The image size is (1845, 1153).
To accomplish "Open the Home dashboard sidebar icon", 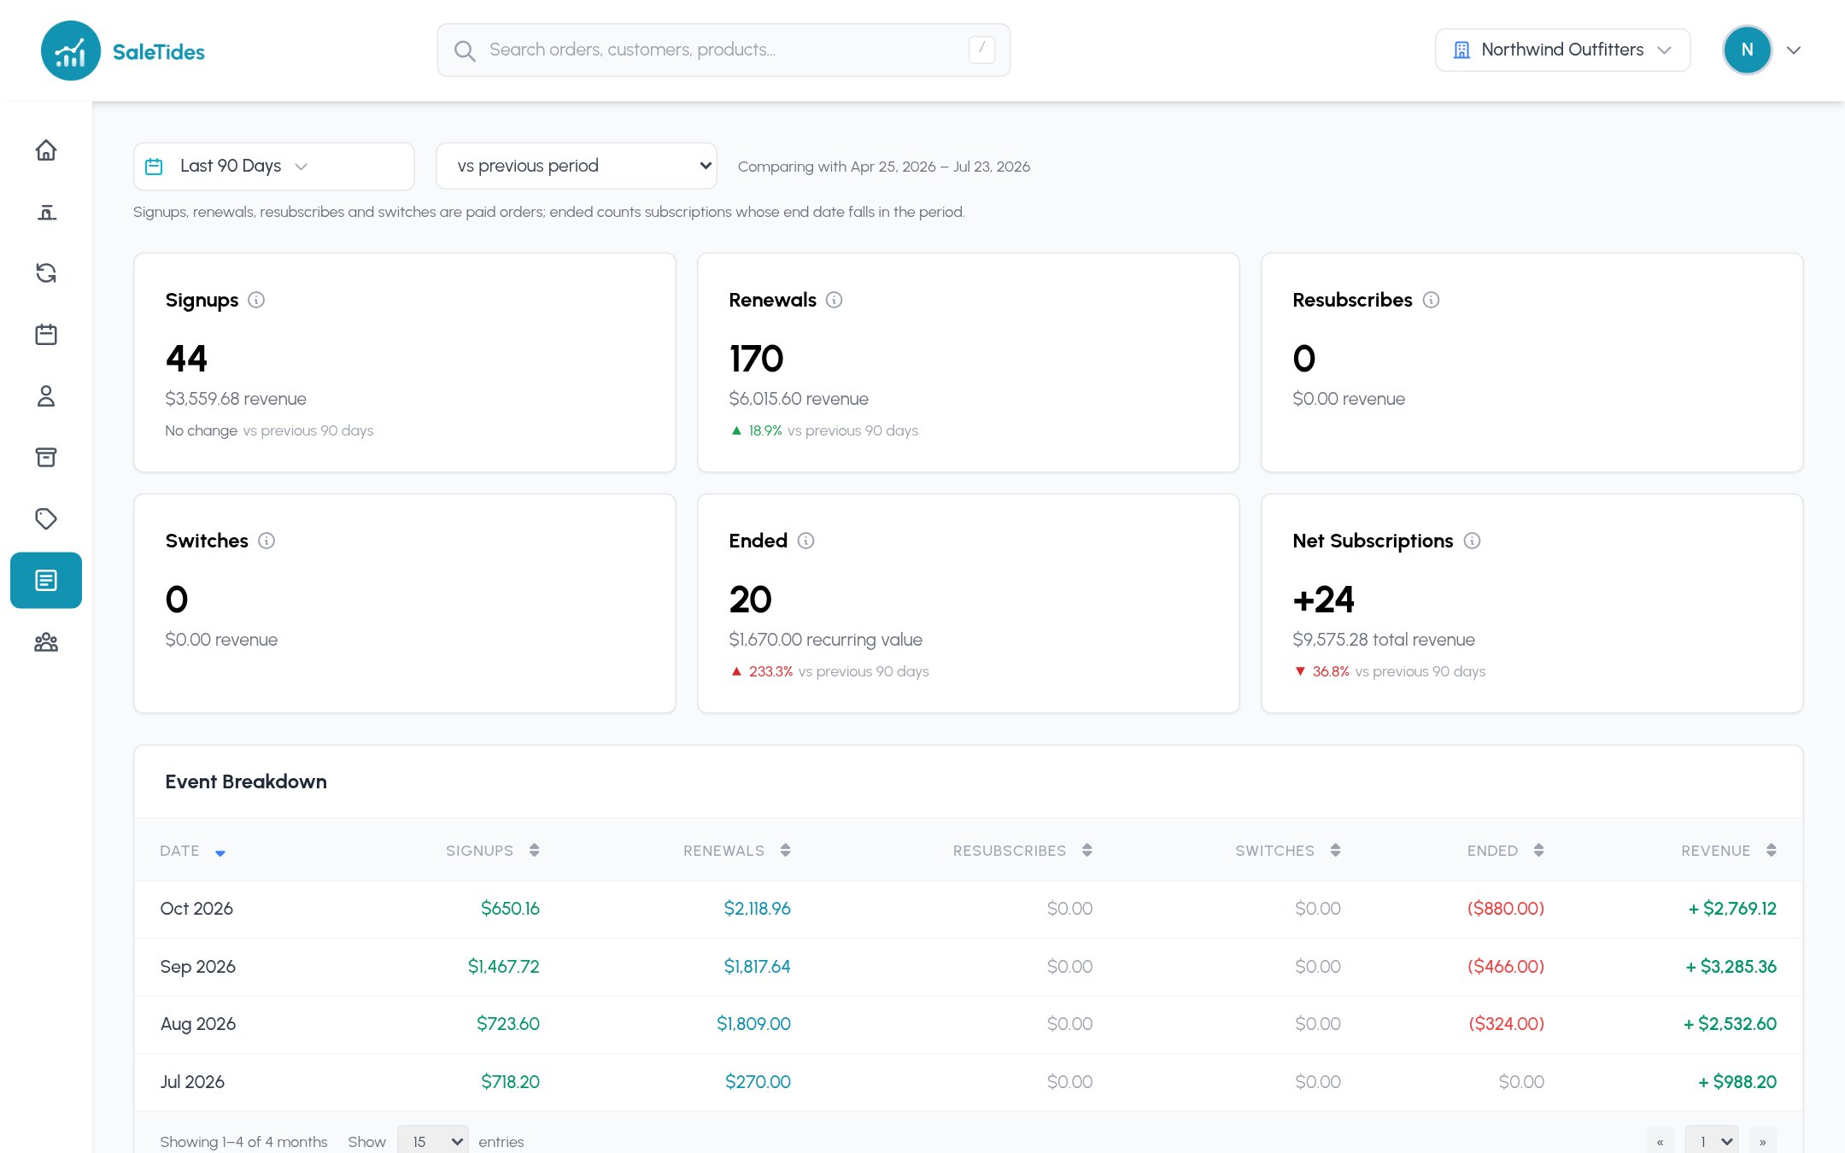I will [46, 150].
